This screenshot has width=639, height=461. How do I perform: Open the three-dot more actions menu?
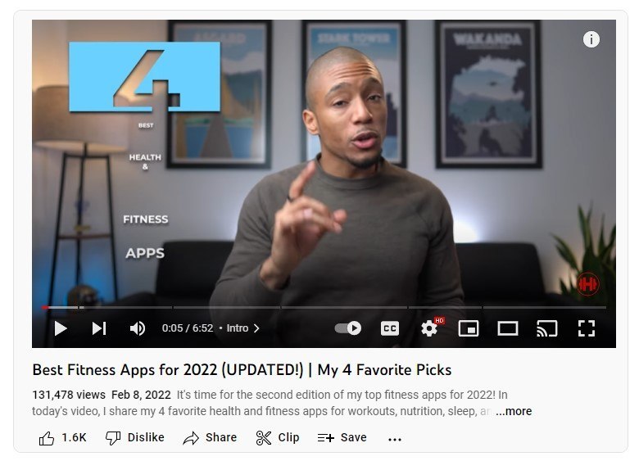tap(395, 439)
